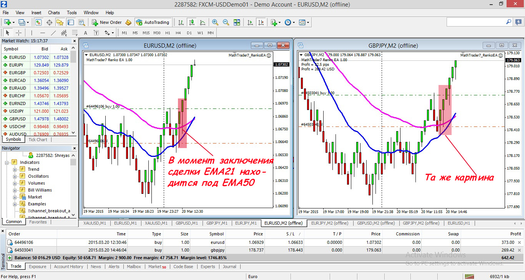Select the vertical line drawing tool
Screen dimensions: 525x280
pos(32,33)
